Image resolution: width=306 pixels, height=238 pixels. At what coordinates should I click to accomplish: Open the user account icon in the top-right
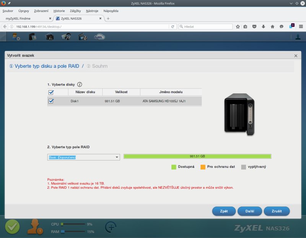[298, 37]
